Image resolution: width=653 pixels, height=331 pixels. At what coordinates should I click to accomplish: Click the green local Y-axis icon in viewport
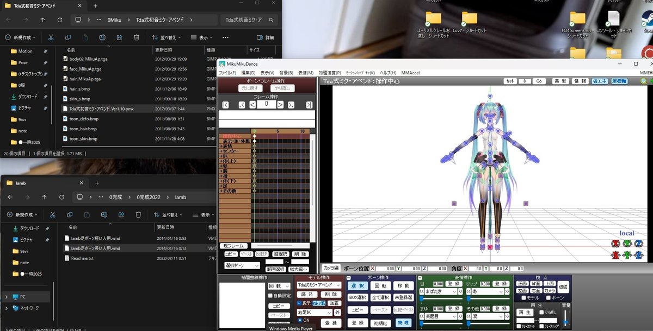pos(627,244)
